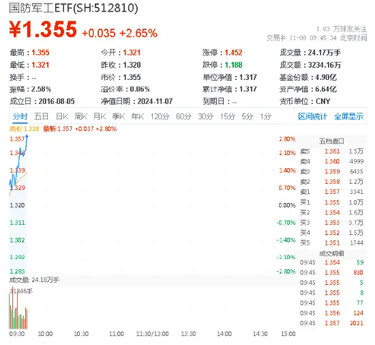Click the trade row with volume 2021
375x345 pixels.
332,323
